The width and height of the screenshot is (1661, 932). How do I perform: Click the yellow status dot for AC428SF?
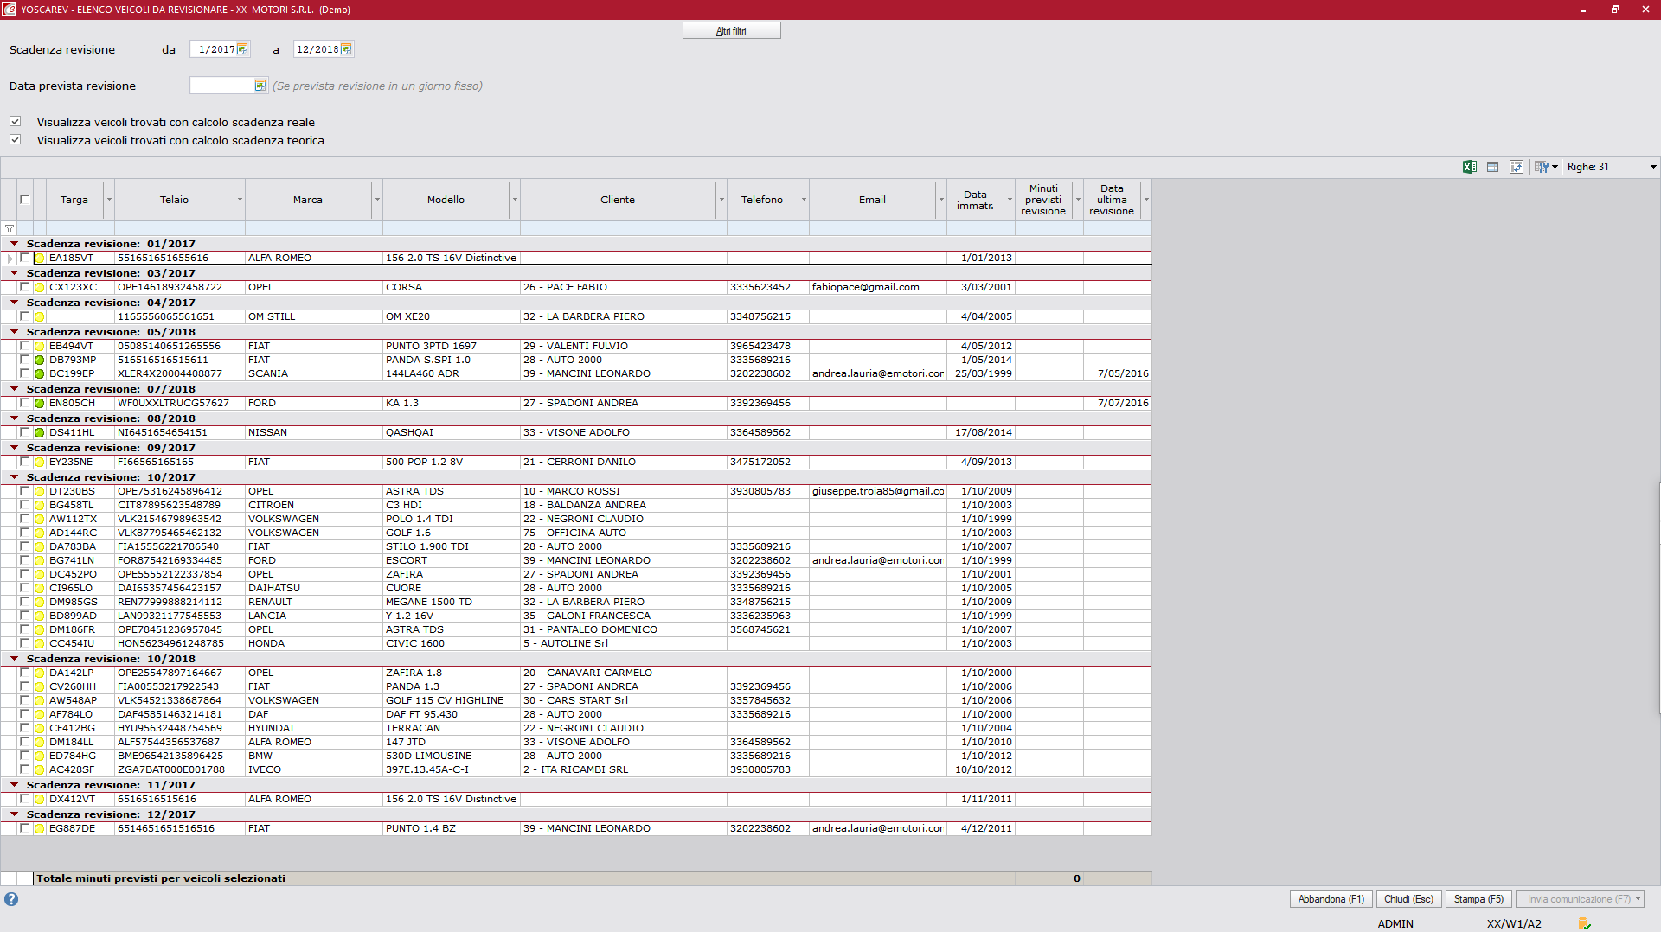click(40, 769)
